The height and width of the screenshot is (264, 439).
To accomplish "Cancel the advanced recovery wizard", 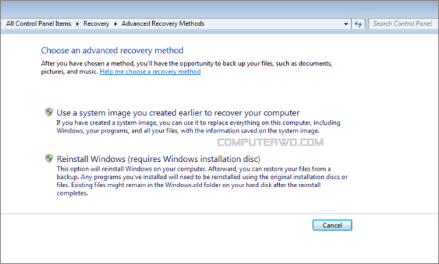I will point(332,225).
